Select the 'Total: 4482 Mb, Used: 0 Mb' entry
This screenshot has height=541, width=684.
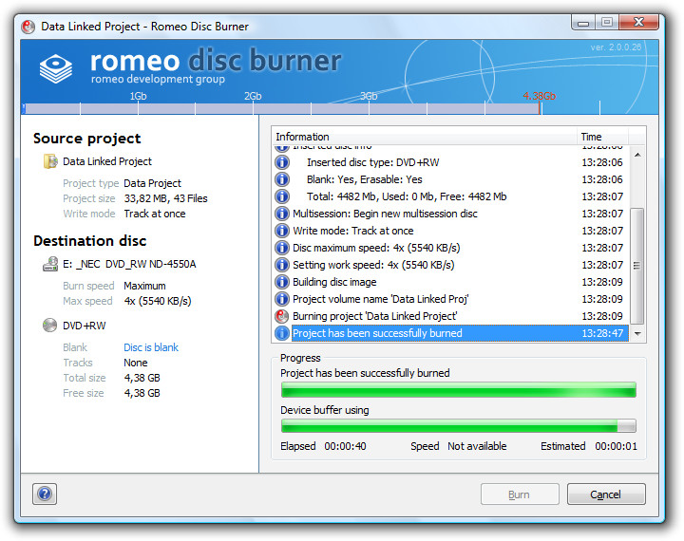(x=451, y=196)
